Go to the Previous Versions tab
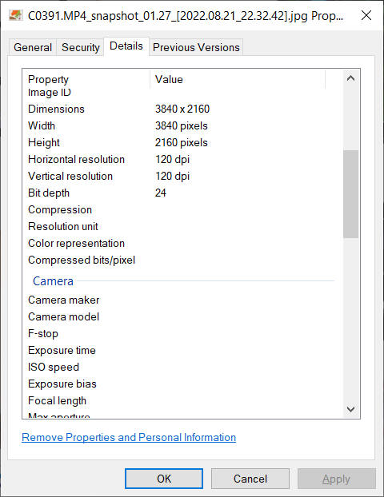The image size is (384, 497). [x=196, y=47]
